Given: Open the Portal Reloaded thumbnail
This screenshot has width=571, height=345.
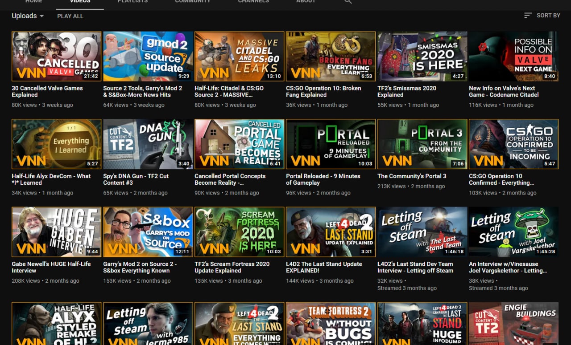Looking at the screenshot, I should pyautogui.click(x=331, y=144).
